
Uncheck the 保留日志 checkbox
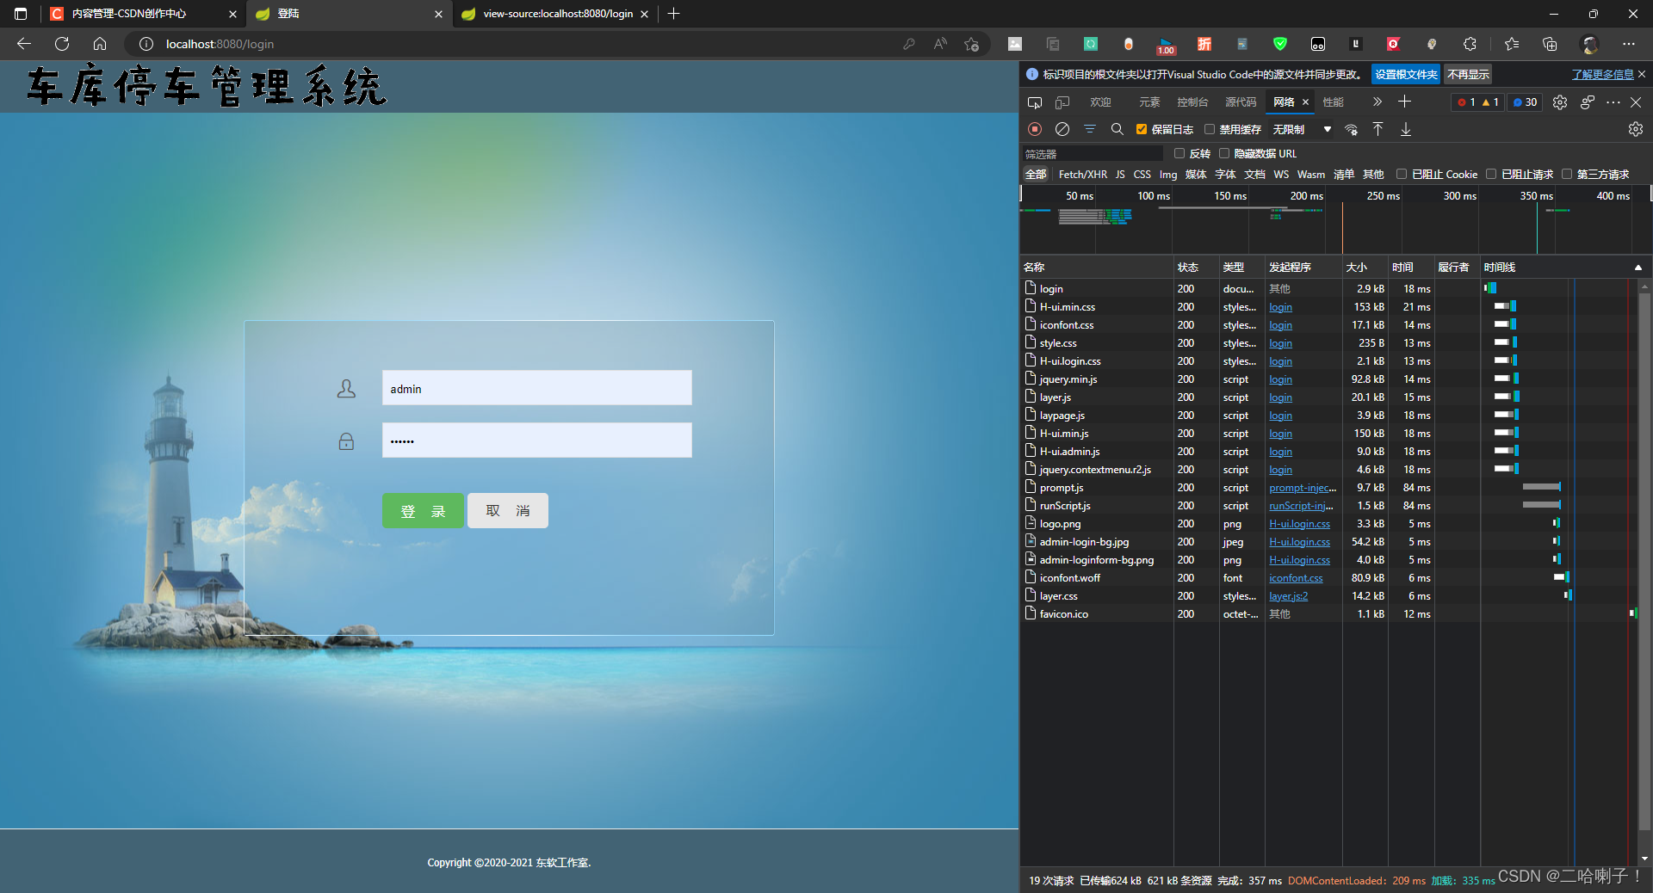tap(1142, 130)
